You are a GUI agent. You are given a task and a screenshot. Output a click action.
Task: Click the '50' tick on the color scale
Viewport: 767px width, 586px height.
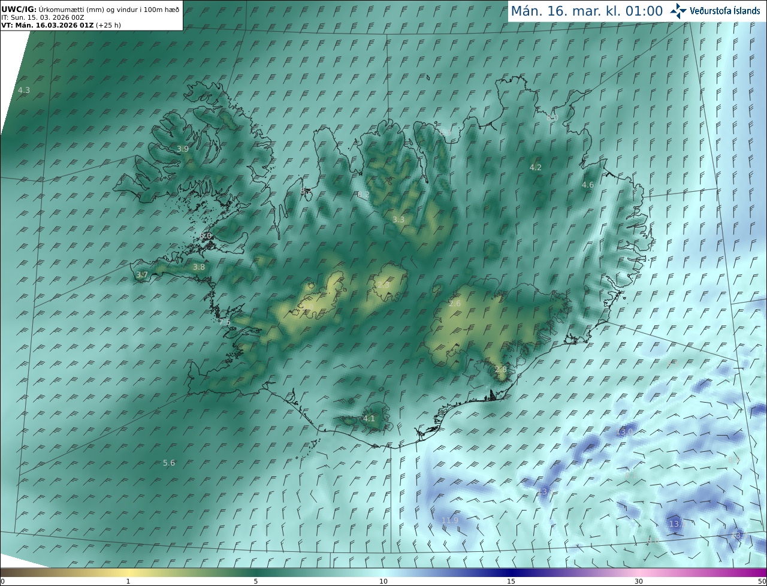(x=762, y=581)
